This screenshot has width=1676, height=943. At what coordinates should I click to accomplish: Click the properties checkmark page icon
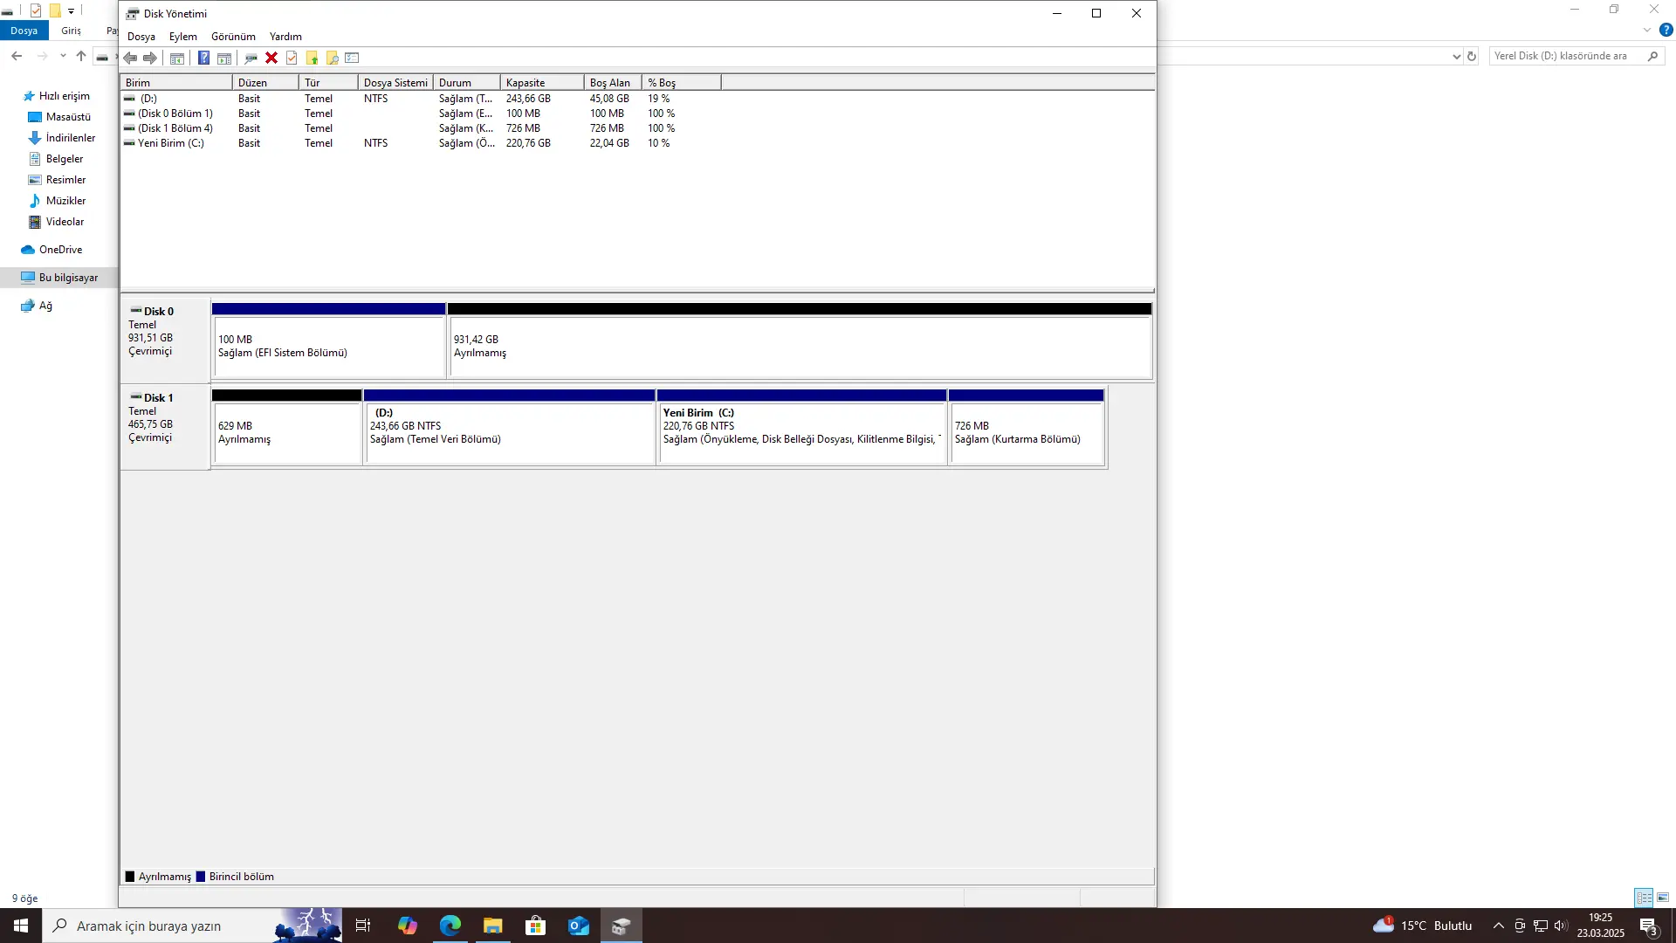(292, 58)
